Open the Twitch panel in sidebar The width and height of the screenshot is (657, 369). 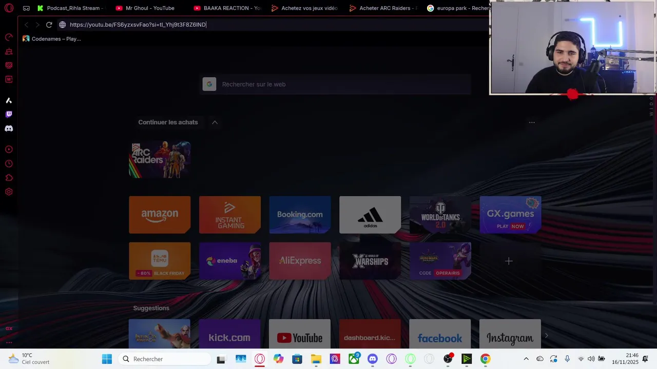[x=9, y=114]
